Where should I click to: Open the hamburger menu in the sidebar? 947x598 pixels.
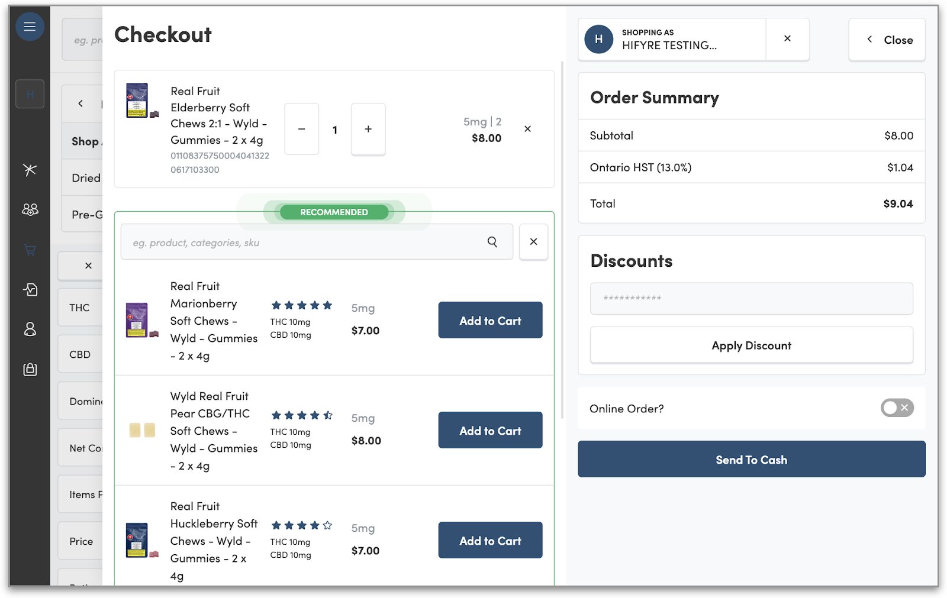click(30, 27)
